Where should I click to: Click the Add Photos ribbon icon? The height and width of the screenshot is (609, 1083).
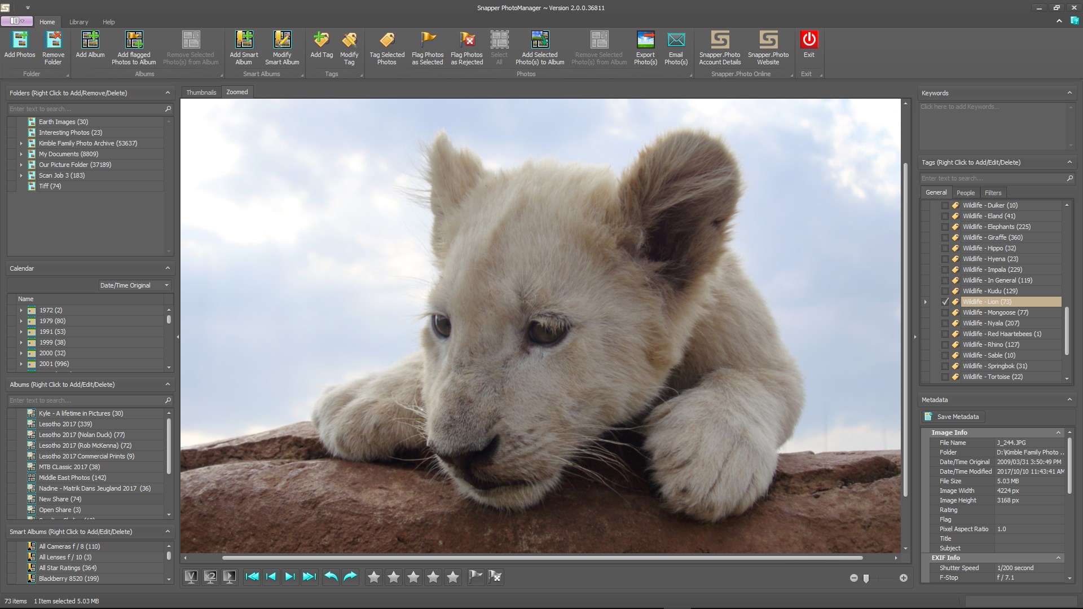tap(20, 41)
